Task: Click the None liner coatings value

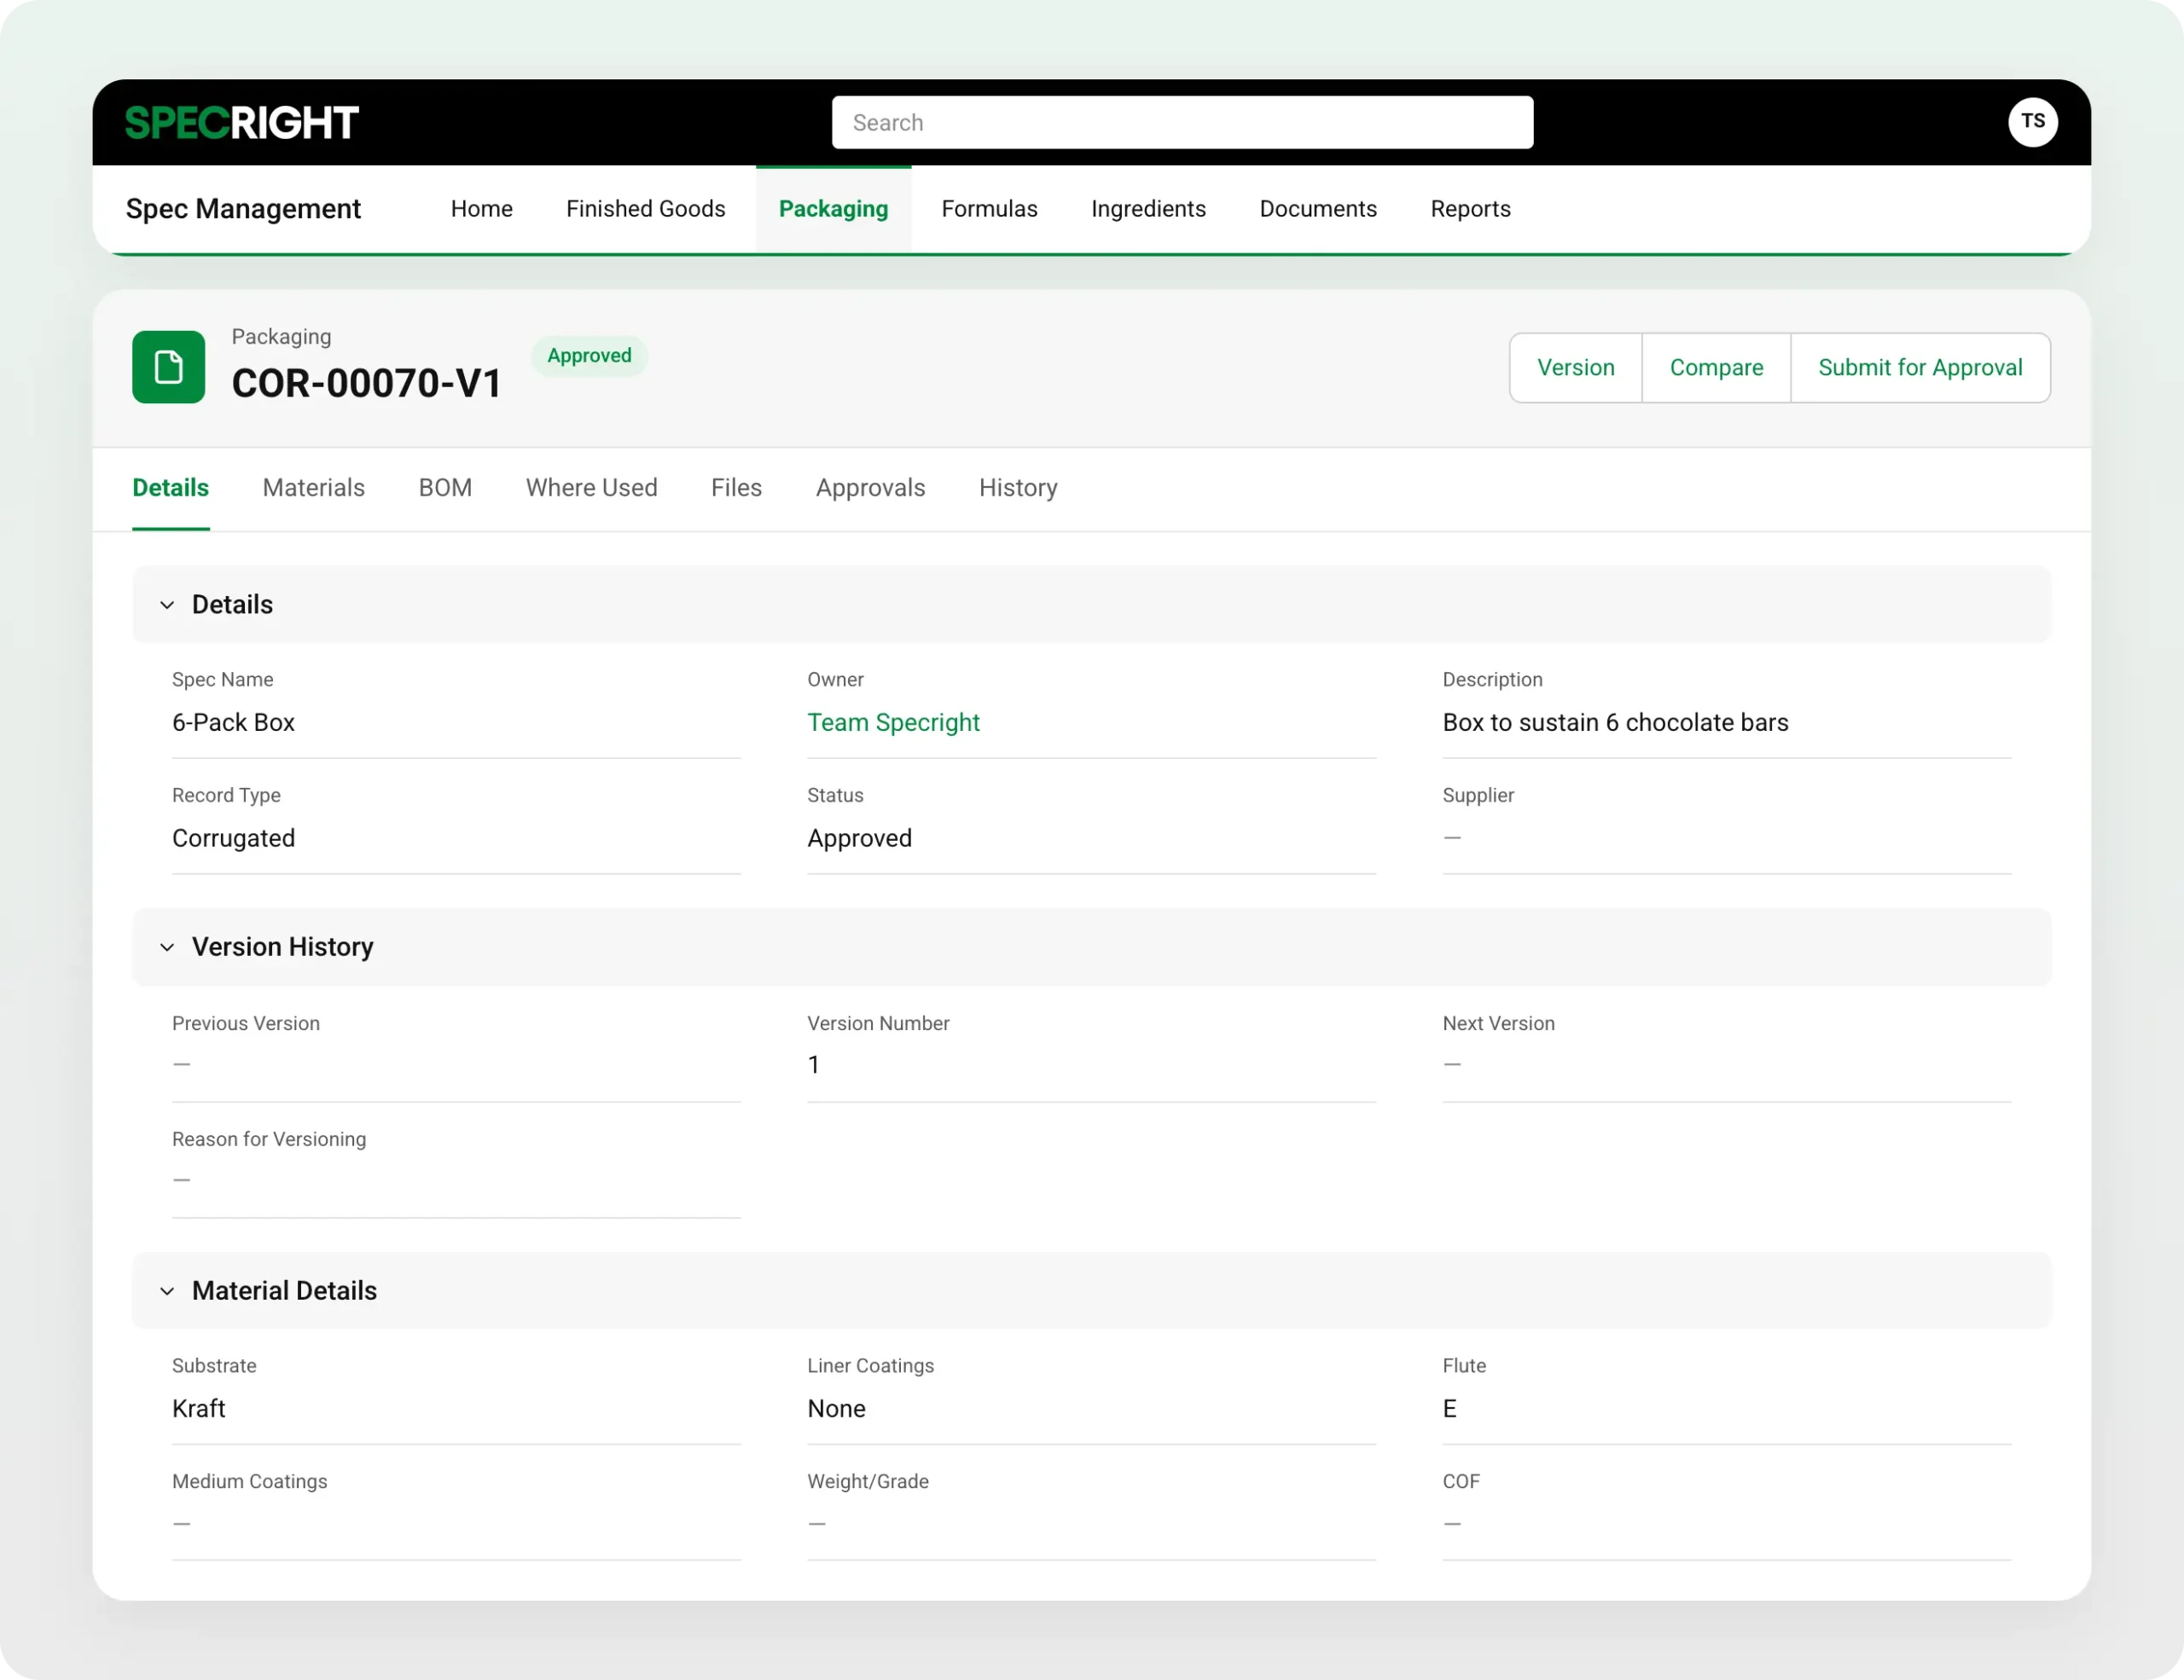Action: (x=836, y=1409)
